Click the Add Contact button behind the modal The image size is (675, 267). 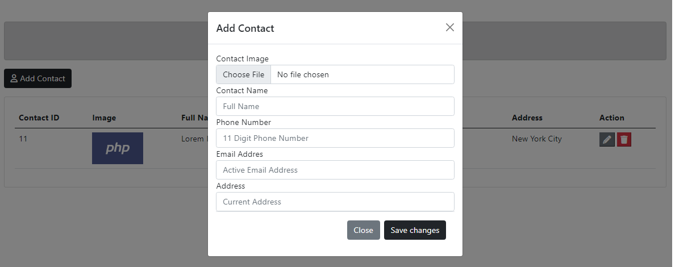click(38, 78)
